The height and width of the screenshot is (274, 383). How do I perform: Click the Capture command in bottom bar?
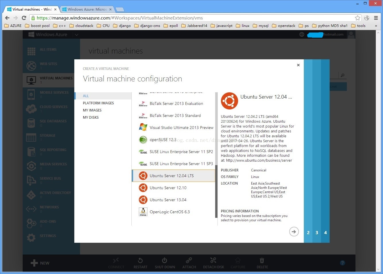238,263
